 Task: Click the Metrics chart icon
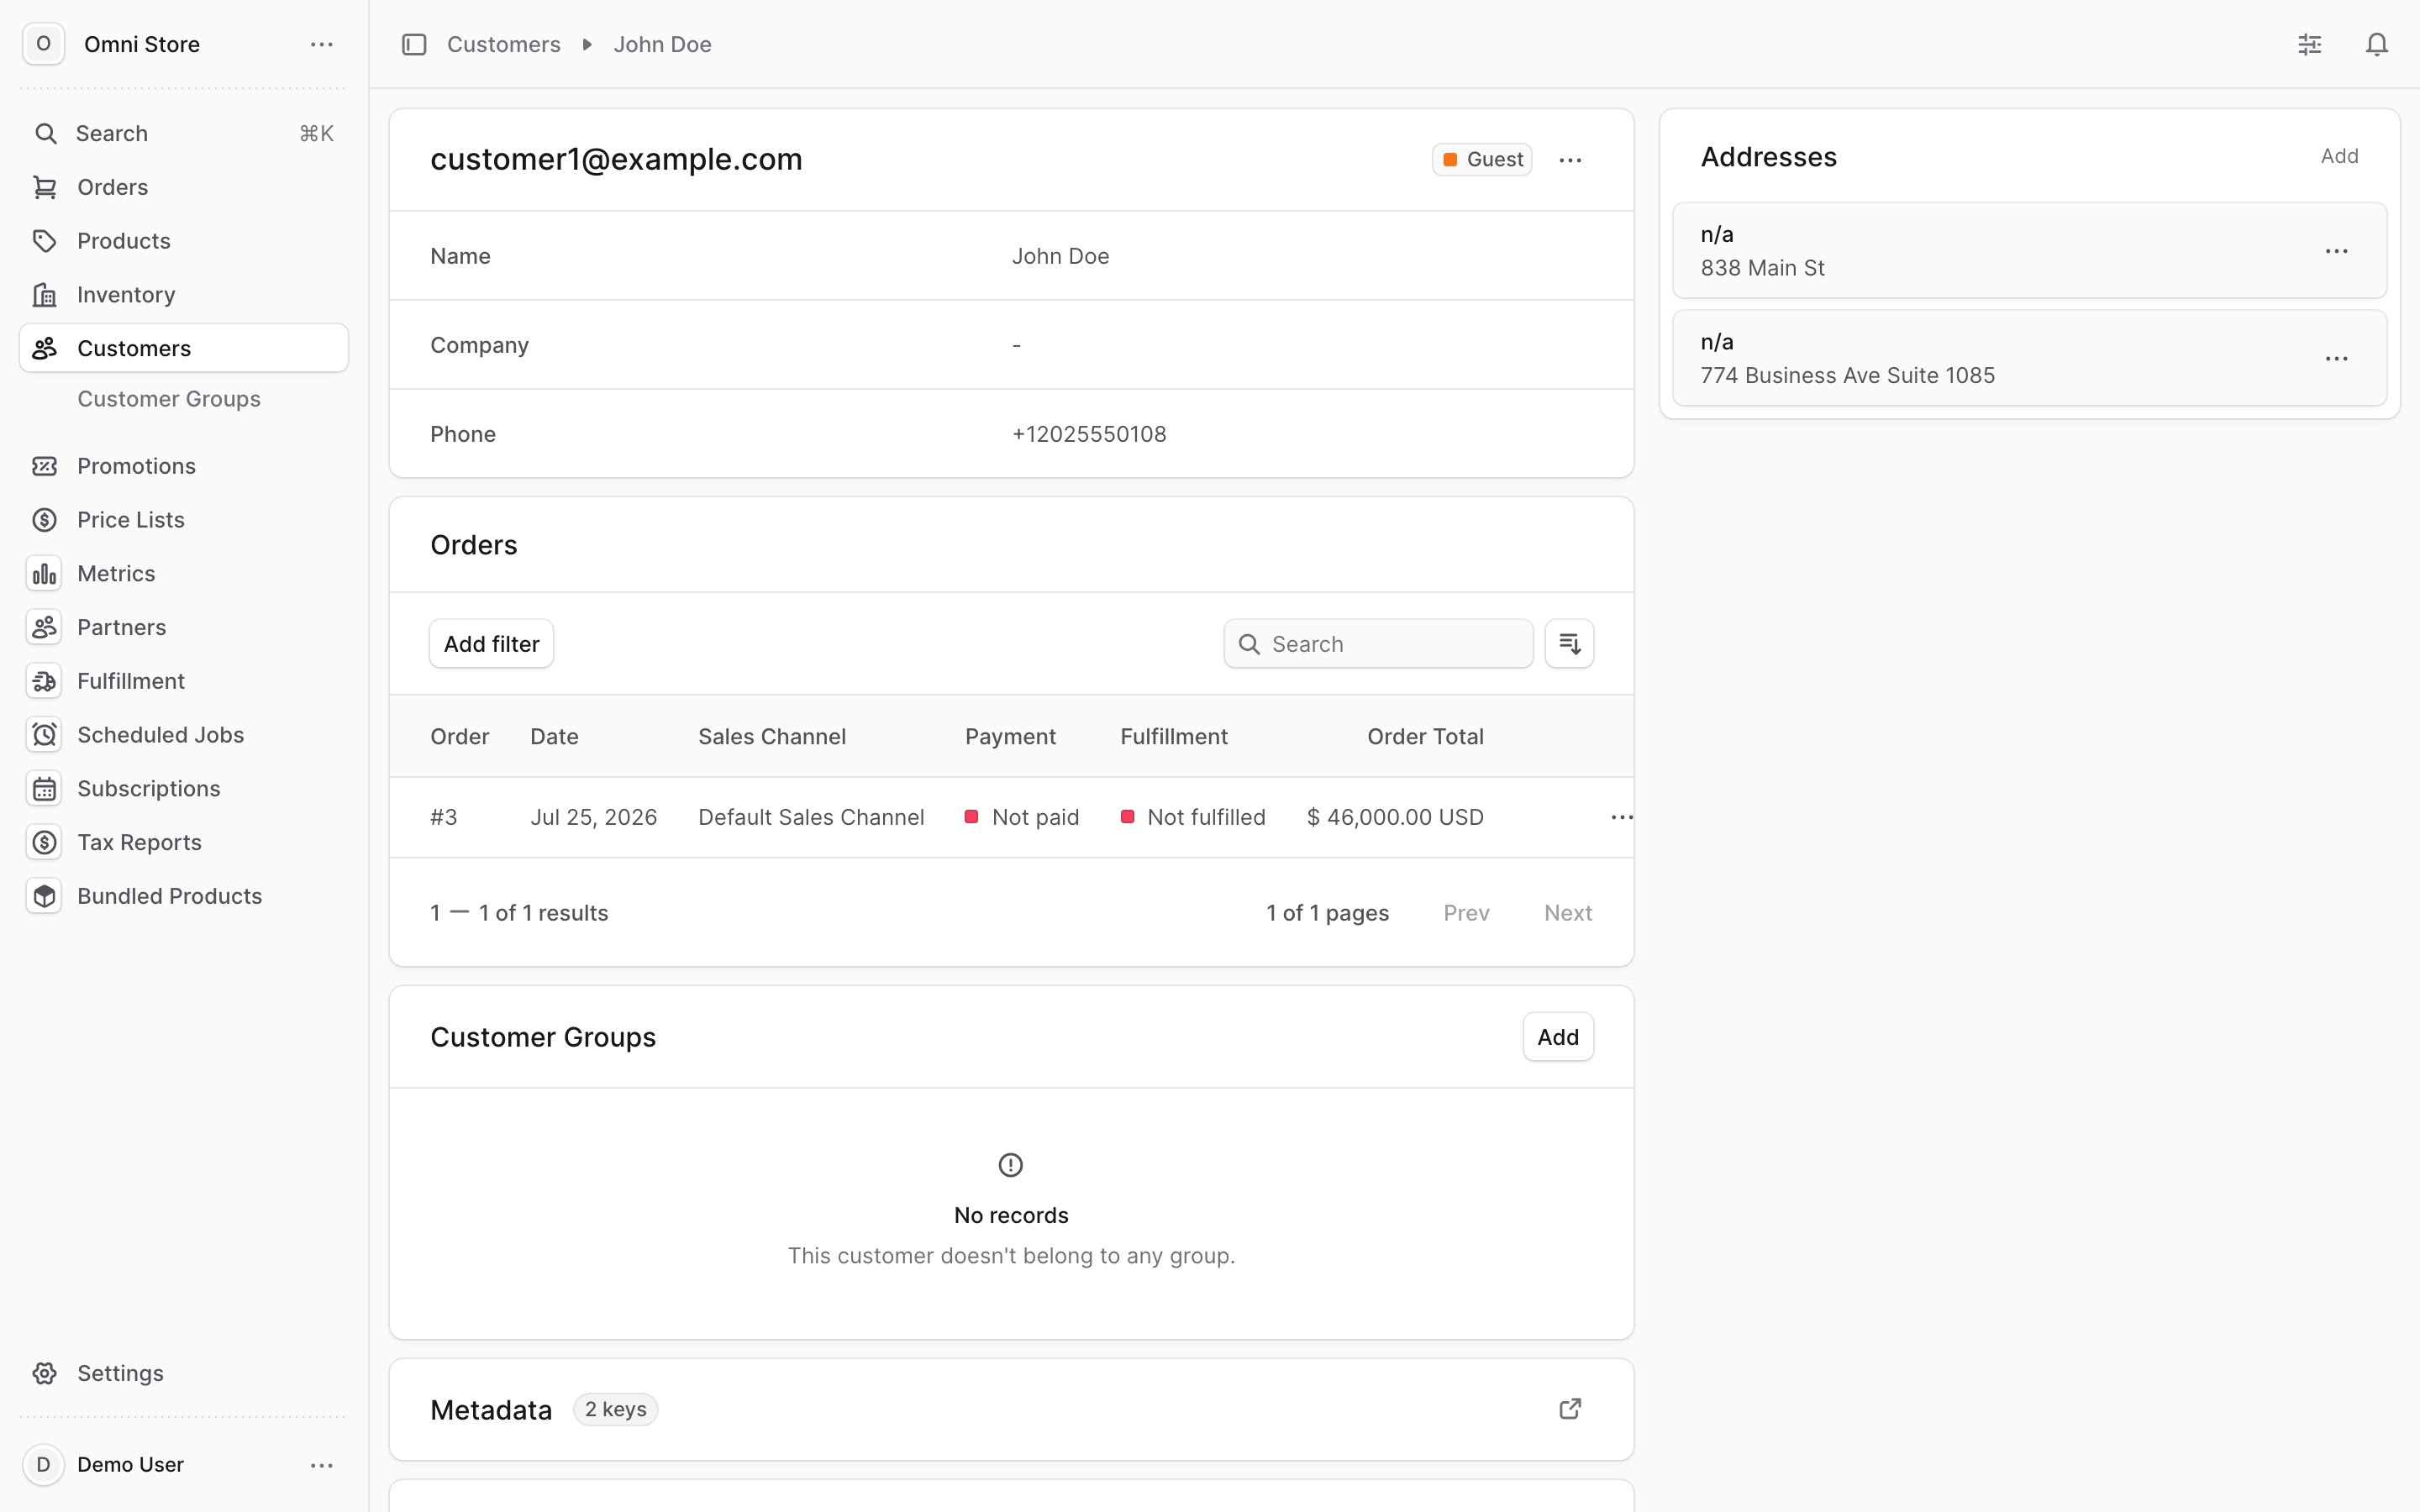click(44, 574)
